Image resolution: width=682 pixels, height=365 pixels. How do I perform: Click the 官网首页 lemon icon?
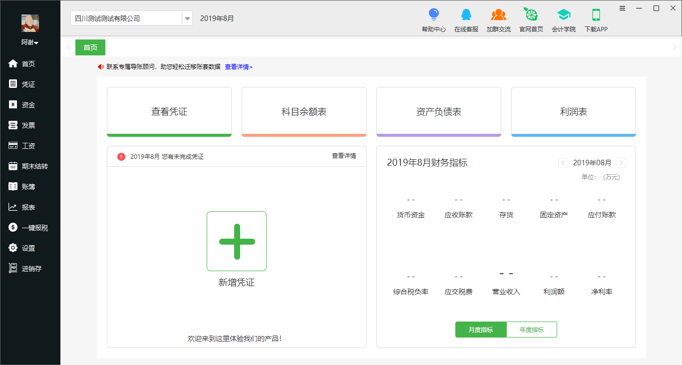pos(531,14)
